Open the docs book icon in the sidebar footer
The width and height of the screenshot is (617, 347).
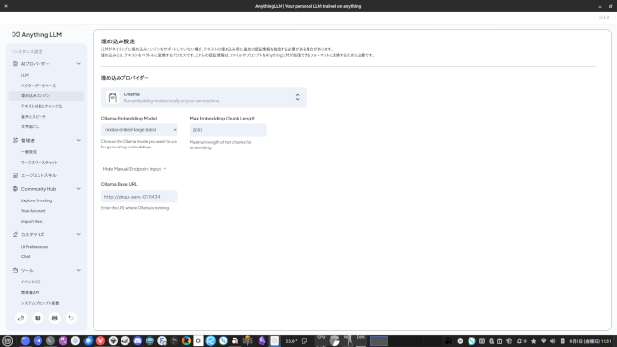[38, 318]
